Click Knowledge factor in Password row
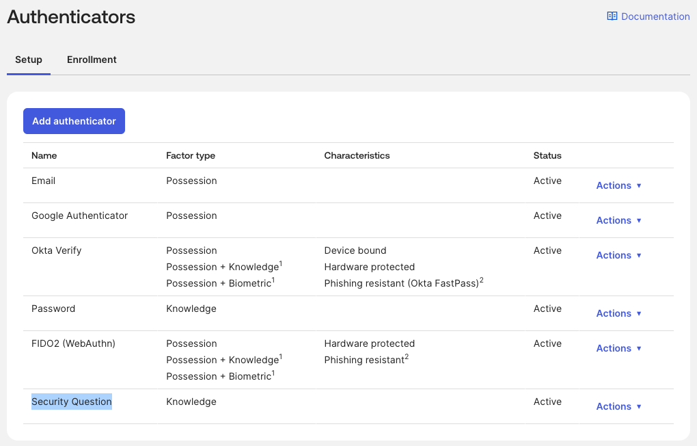Image resolution: width=697 pixels, height=446 pixels. [x=191, y=309]
